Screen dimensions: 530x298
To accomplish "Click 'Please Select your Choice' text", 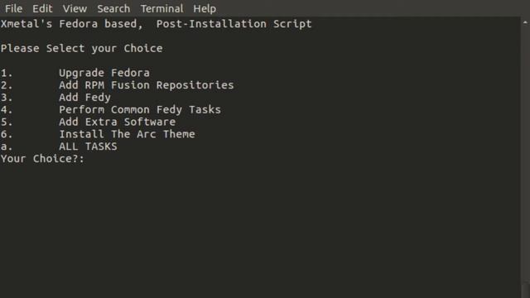I will [81, 48].
